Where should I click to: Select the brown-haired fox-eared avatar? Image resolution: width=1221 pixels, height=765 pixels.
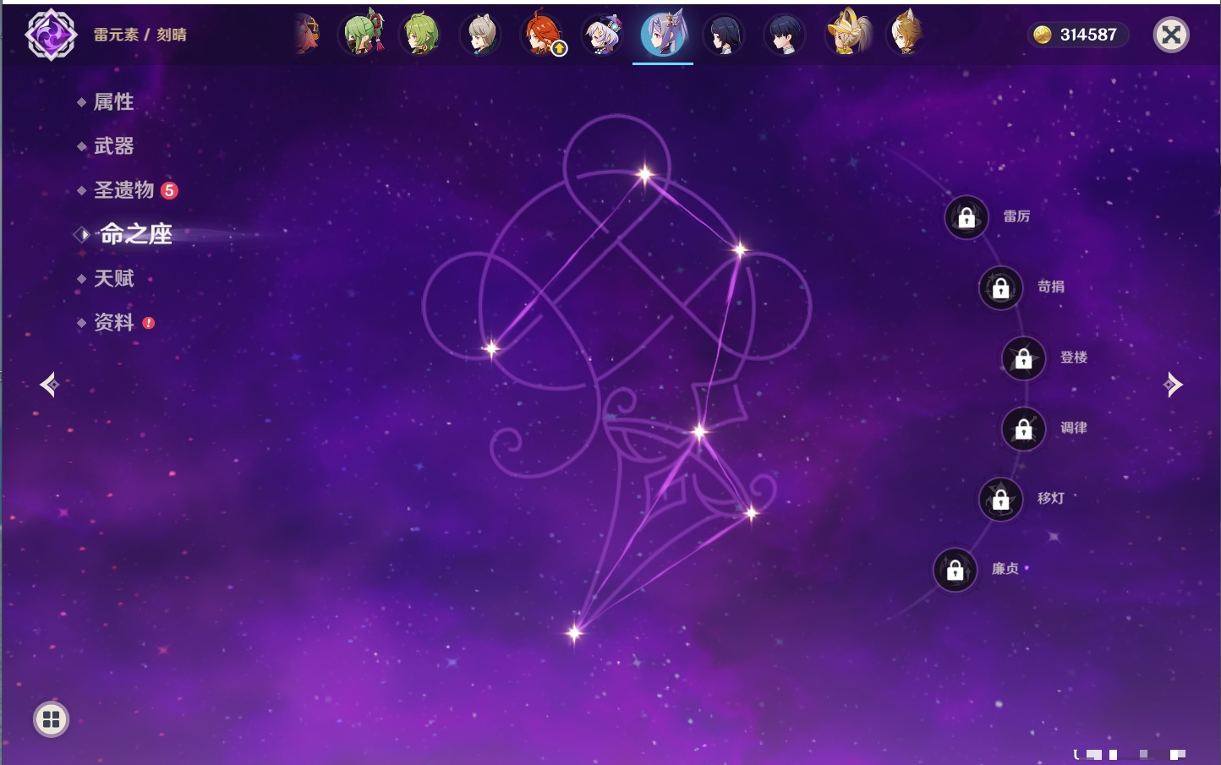pyautogui.click(x=906, y=34)
